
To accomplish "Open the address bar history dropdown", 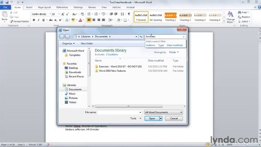I will click(x=136, y=36).
